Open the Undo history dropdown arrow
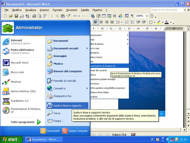 [79, 16]
